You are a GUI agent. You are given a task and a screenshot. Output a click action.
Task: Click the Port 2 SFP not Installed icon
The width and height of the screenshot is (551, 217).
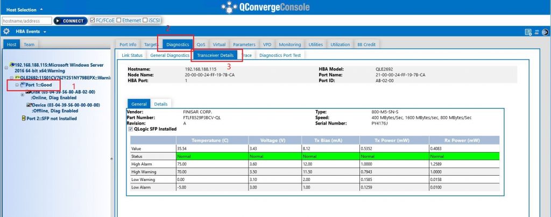pyautogui.click(x=24, y=119)
